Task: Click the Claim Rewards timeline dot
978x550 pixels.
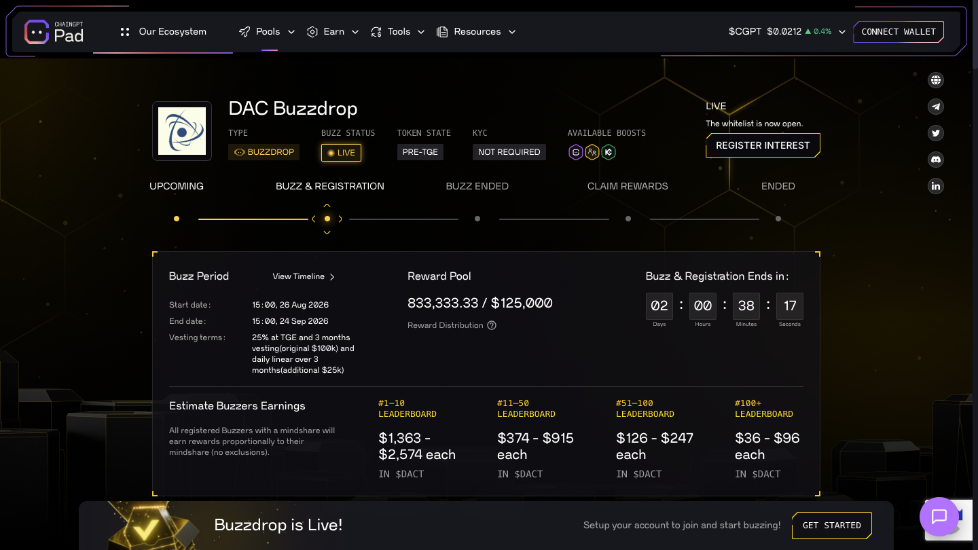Action: coord(628,219)
